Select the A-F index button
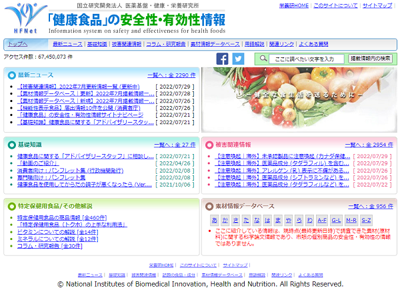Screen dimensions: 400x288 tap(322, 220)
